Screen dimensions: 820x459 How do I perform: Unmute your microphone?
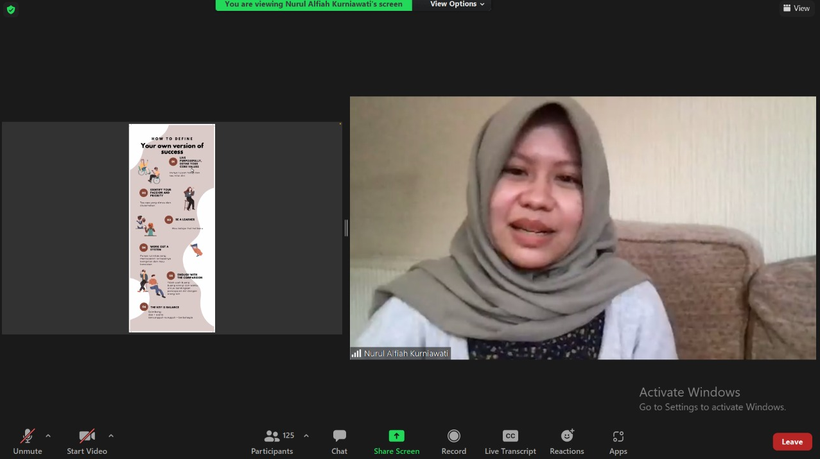[27, 442]
